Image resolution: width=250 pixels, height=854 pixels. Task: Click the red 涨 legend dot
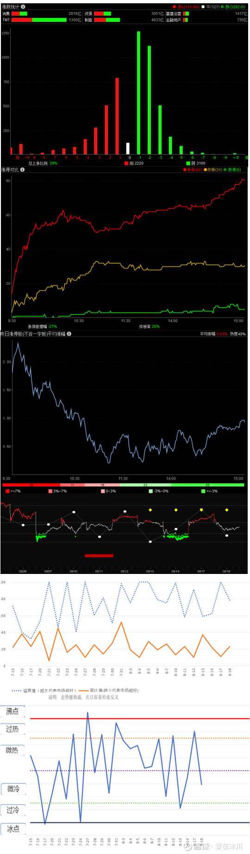coord(175,7)
